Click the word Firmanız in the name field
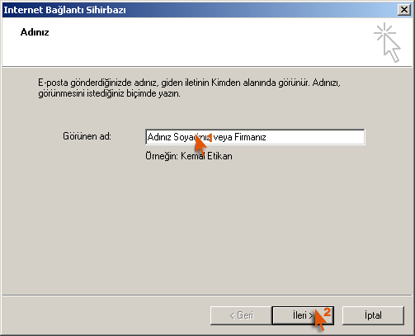415x336 pixels. pyautogui.click(x=250, y=137)
